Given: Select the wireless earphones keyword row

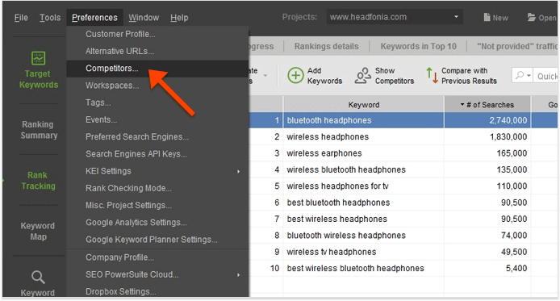Looking at the screenshot, I should point(403,153).
